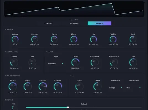Click the Amp Envelope Decay knob
Screen dimensions: 148x110
point(28,86)
